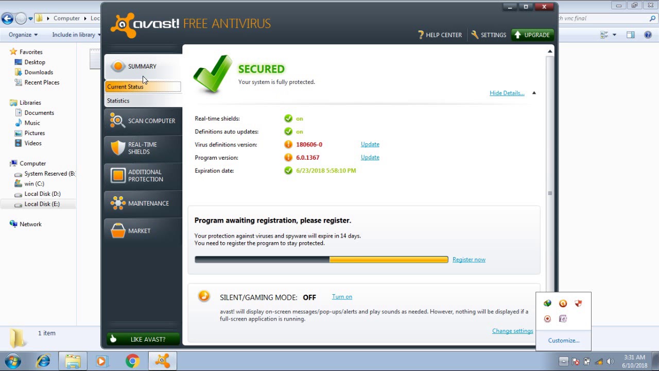Open the Windows Start menu
The height and width of the screenshot is (371, 659).
pyautogui.click(x=13, y=361)
